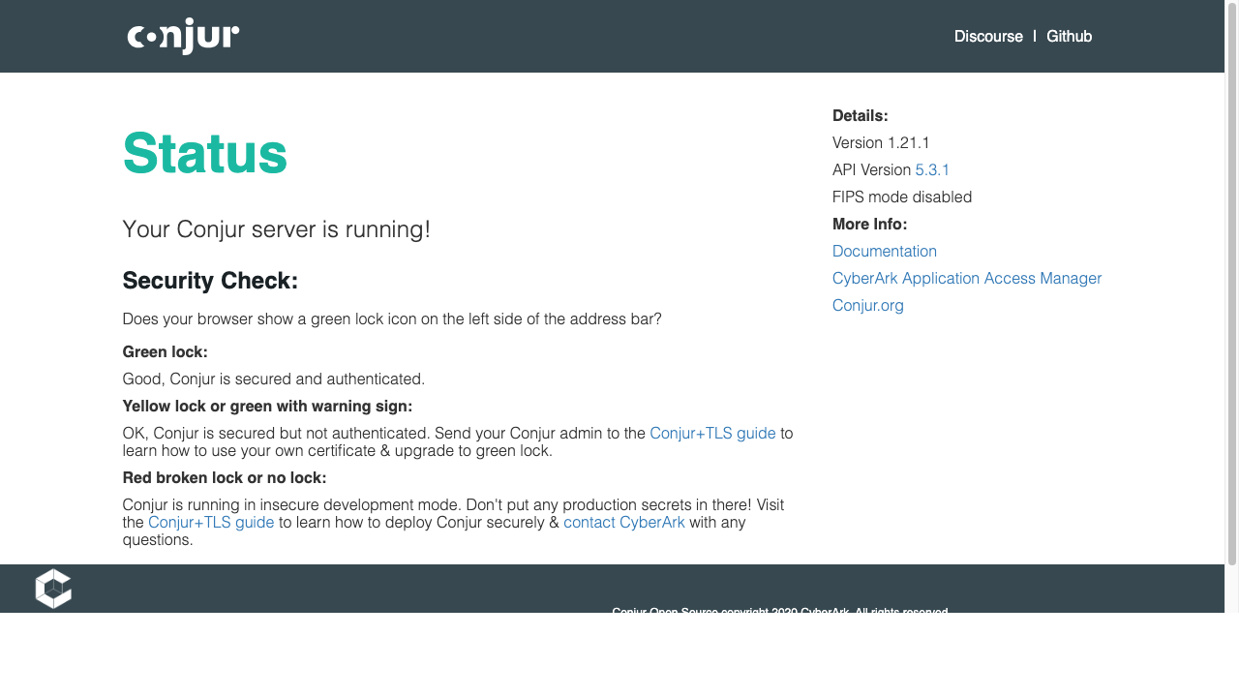Open CyberArk Application Access Manager
This screenshot has height=697, width=1239.
[x=966, y=278]
